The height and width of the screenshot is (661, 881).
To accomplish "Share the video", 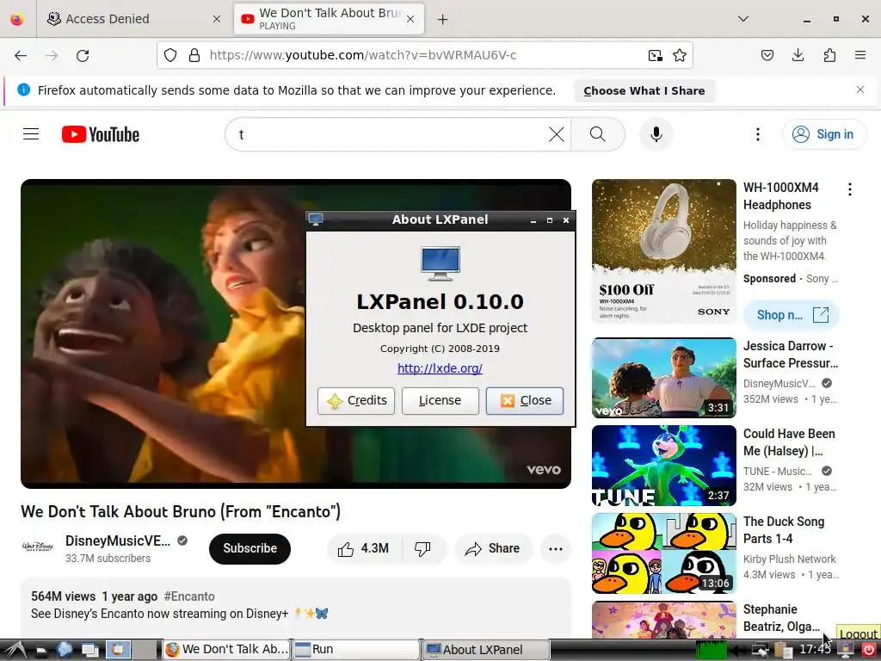I will coord(493,548).
